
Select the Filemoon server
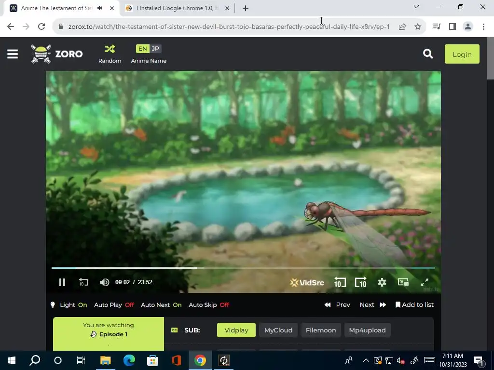(x=321, y=330)
